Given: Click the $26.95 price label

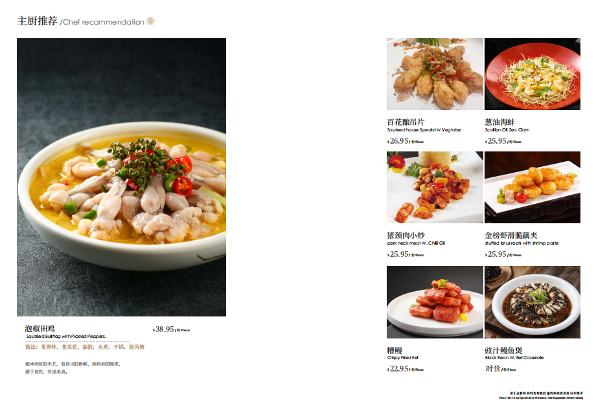Looking at the screenshot, I should pyautogui.click(x=398, y=141).
